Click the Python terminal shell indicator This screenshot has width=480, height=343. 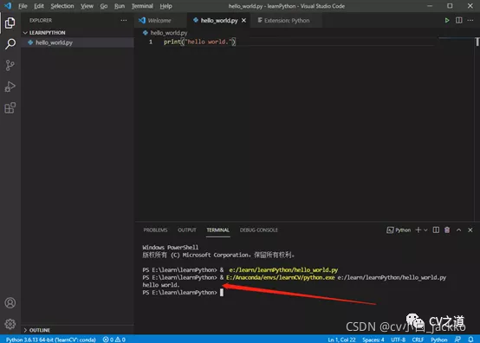(x=399, y=230)
